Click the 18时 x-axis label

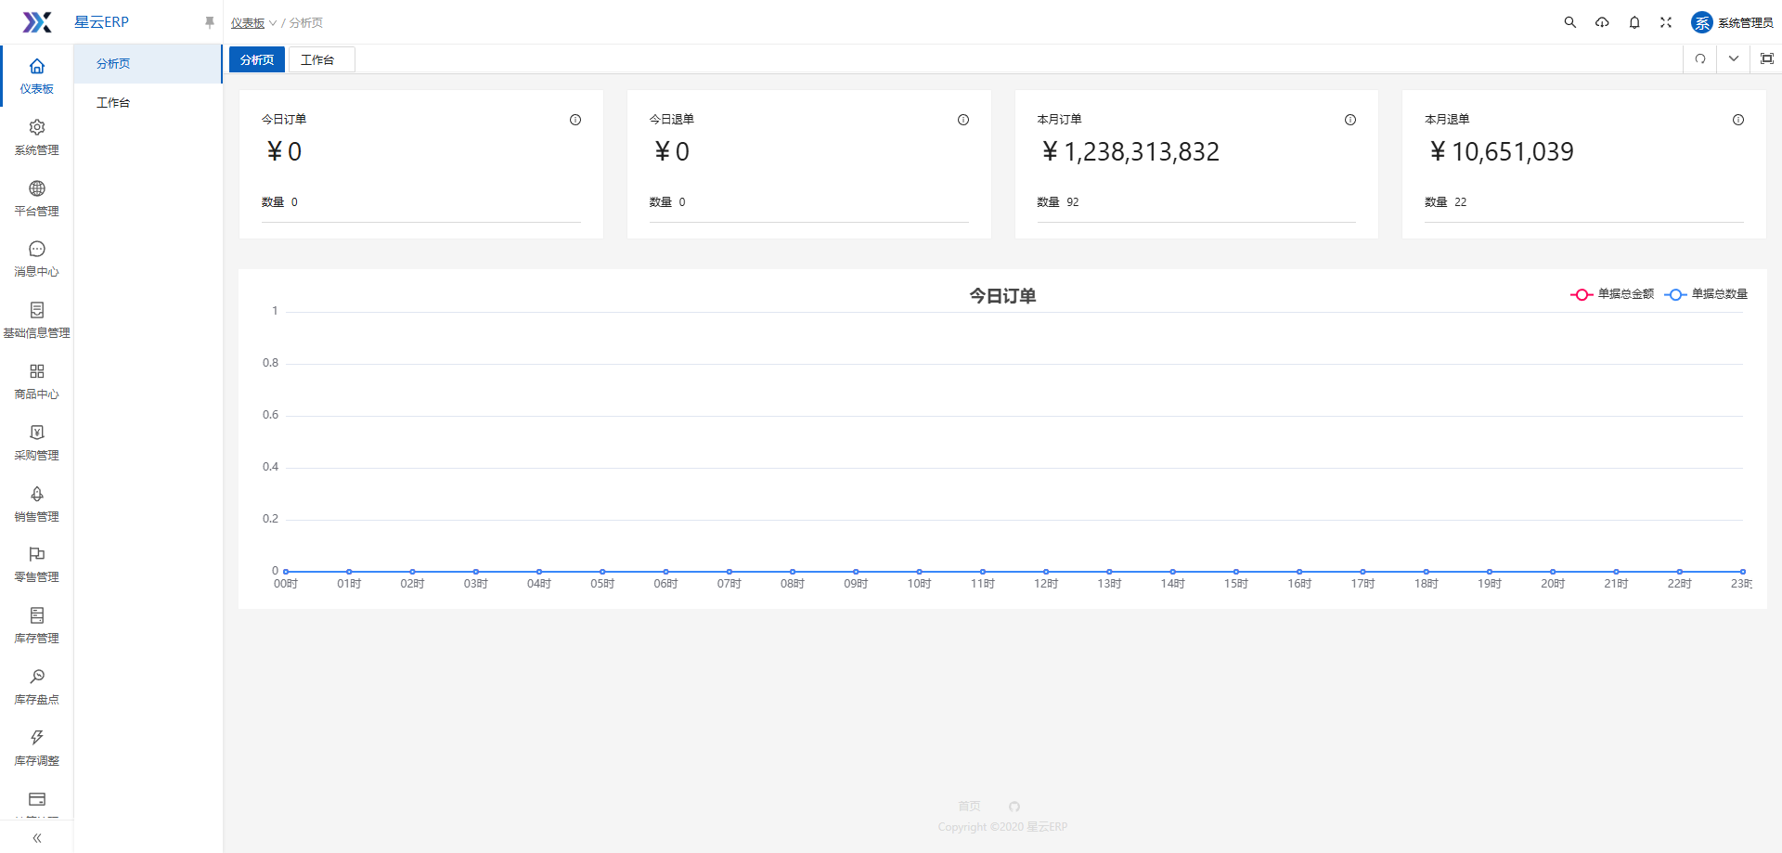[x=1426, y=584]
